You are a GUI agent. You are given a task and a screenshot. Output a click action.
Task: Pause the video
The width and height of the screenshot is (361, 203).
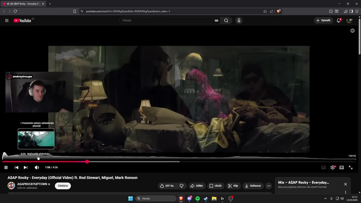[6, 167]
